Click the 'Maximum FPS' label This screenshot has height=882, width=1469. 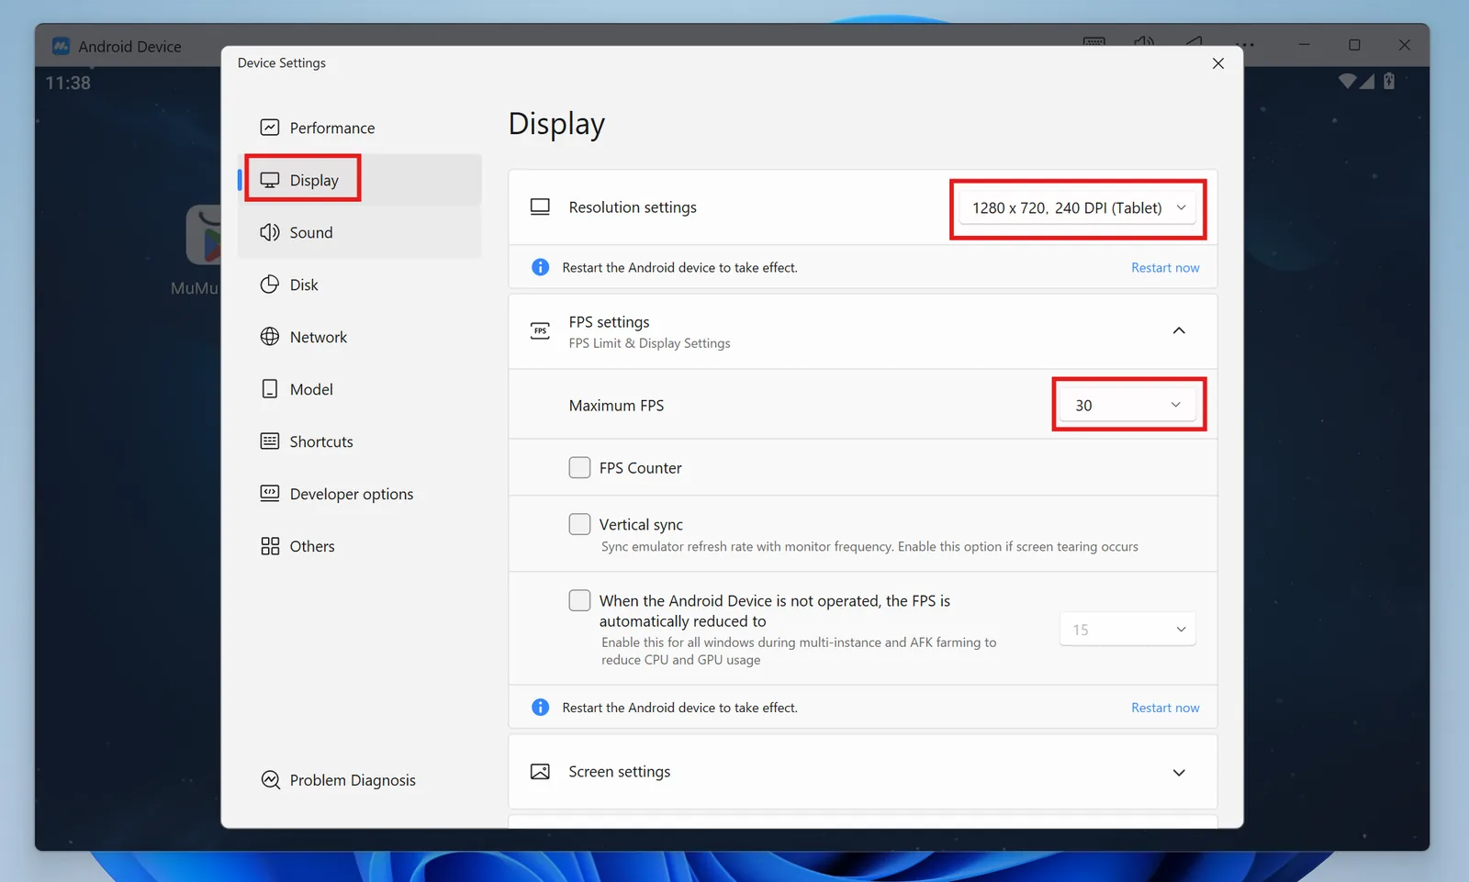click(616, 406)
